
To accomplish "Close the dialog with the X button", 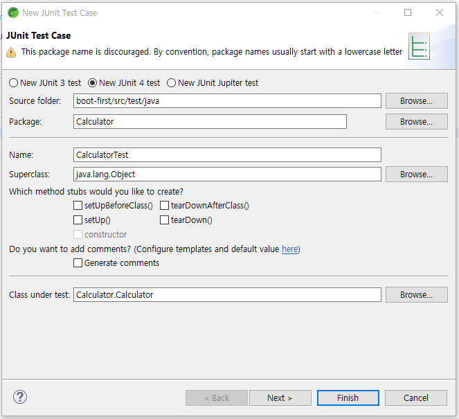I will tap(440, 12).
